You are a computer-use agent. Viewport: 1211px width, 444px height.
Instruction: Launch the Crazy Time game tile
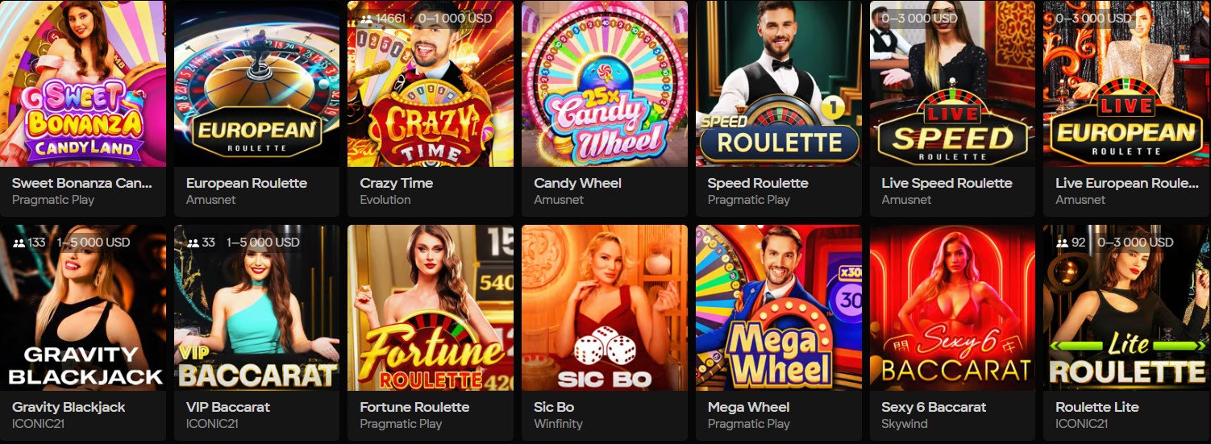point(431,84)
